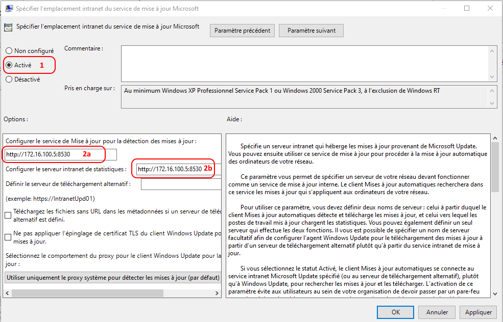Image resolution: width=503 pixels, height=322 pixels.
Task: Click the update detection service URL field
Action: coord(60,154)
